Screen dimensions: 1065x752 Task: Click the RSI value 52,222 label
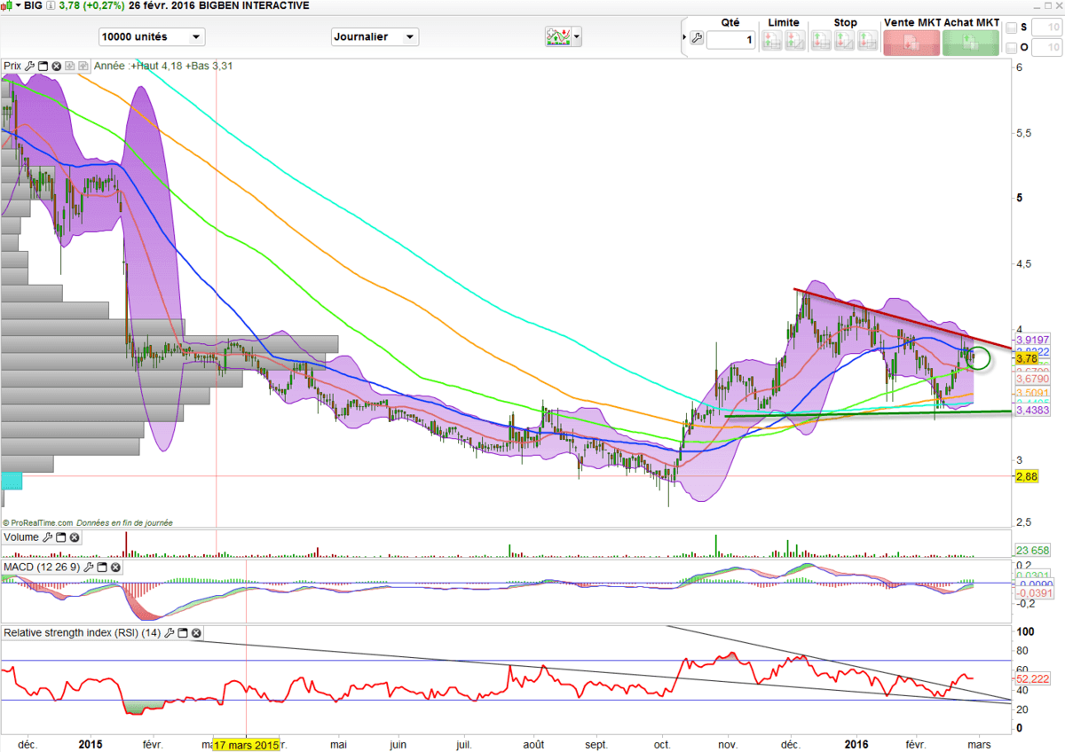click(x=1033, y=678)
